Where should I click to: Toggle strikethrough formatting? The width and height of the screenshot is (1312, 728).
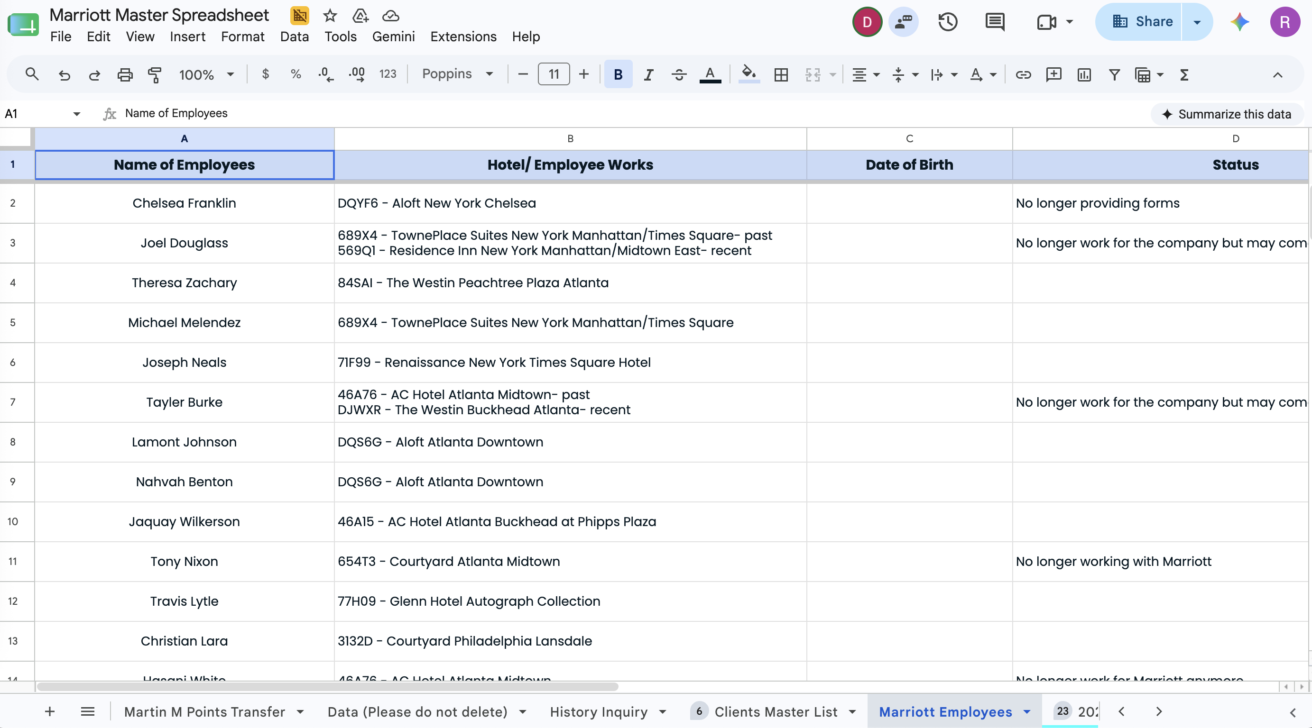point(678,75)
